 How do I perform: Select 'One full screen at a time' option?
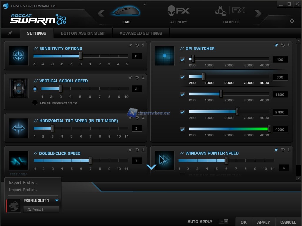pos(35,103)
